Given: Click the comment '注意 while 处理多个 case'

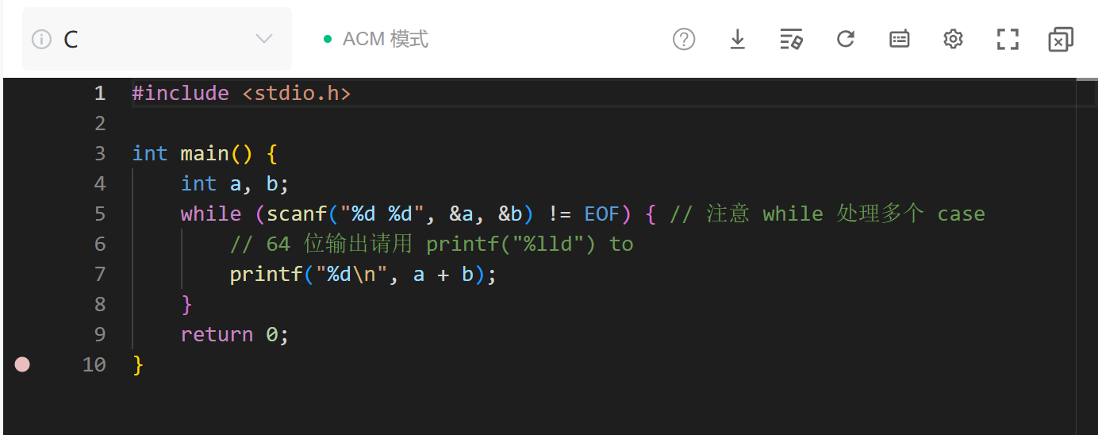Looking at the screenshot, I should (x=846, y=214).
